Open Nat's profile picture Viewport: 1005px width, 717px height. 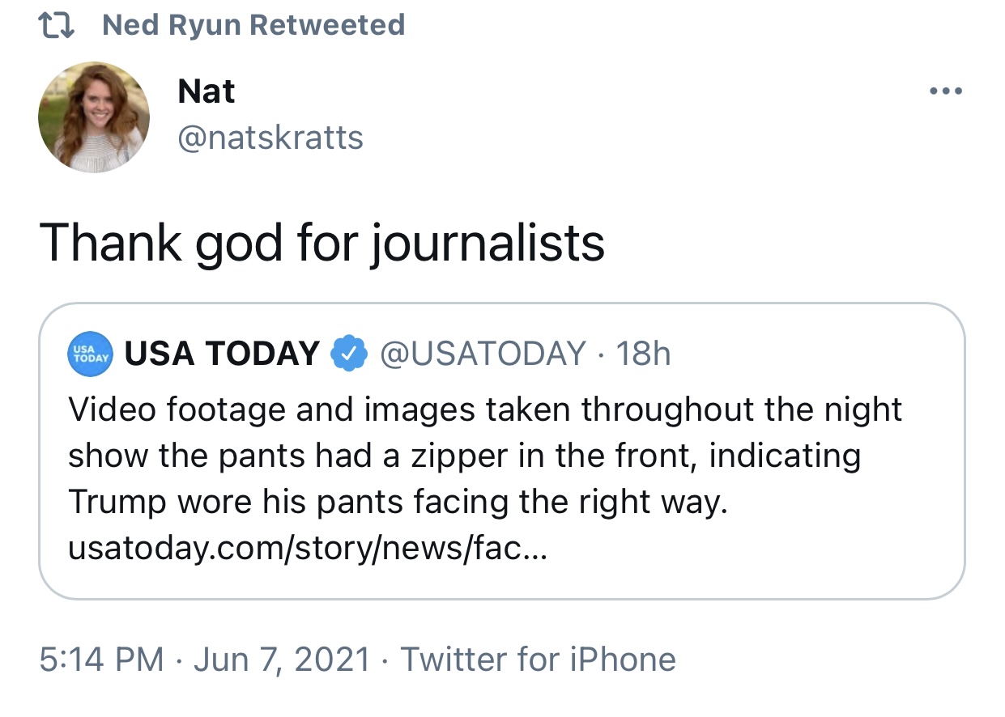93,117
